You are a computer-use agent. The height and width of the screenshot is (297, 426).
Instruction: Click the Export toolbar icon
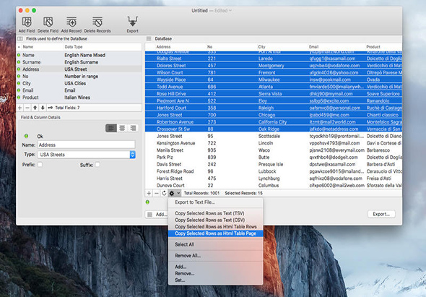(x=133, y=21)
